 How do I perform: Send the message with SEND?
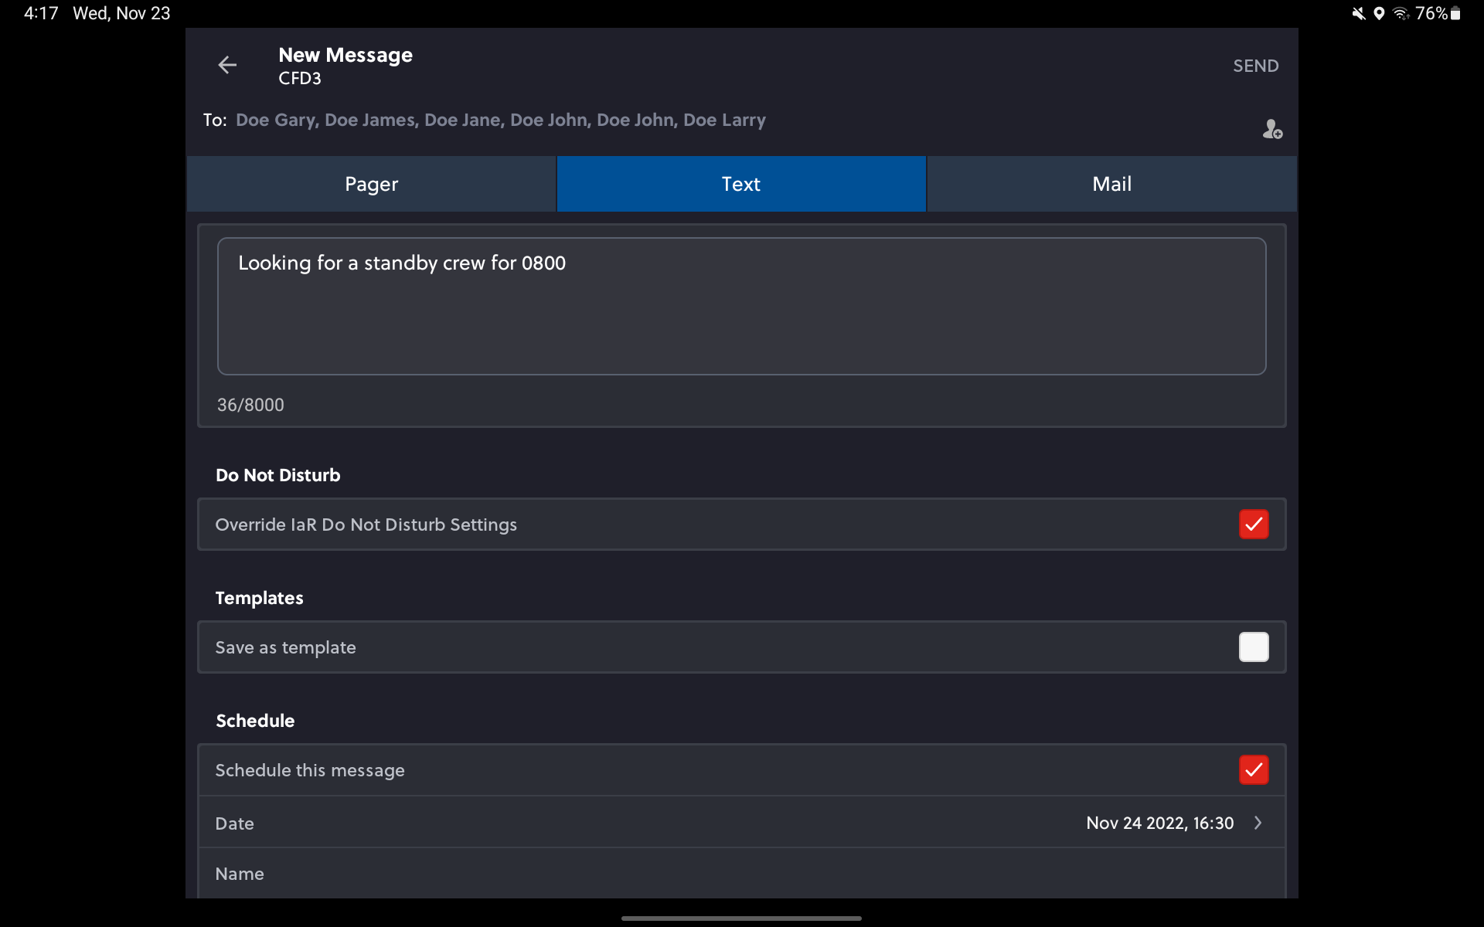pyautogui.click(x=1255, y=66)
